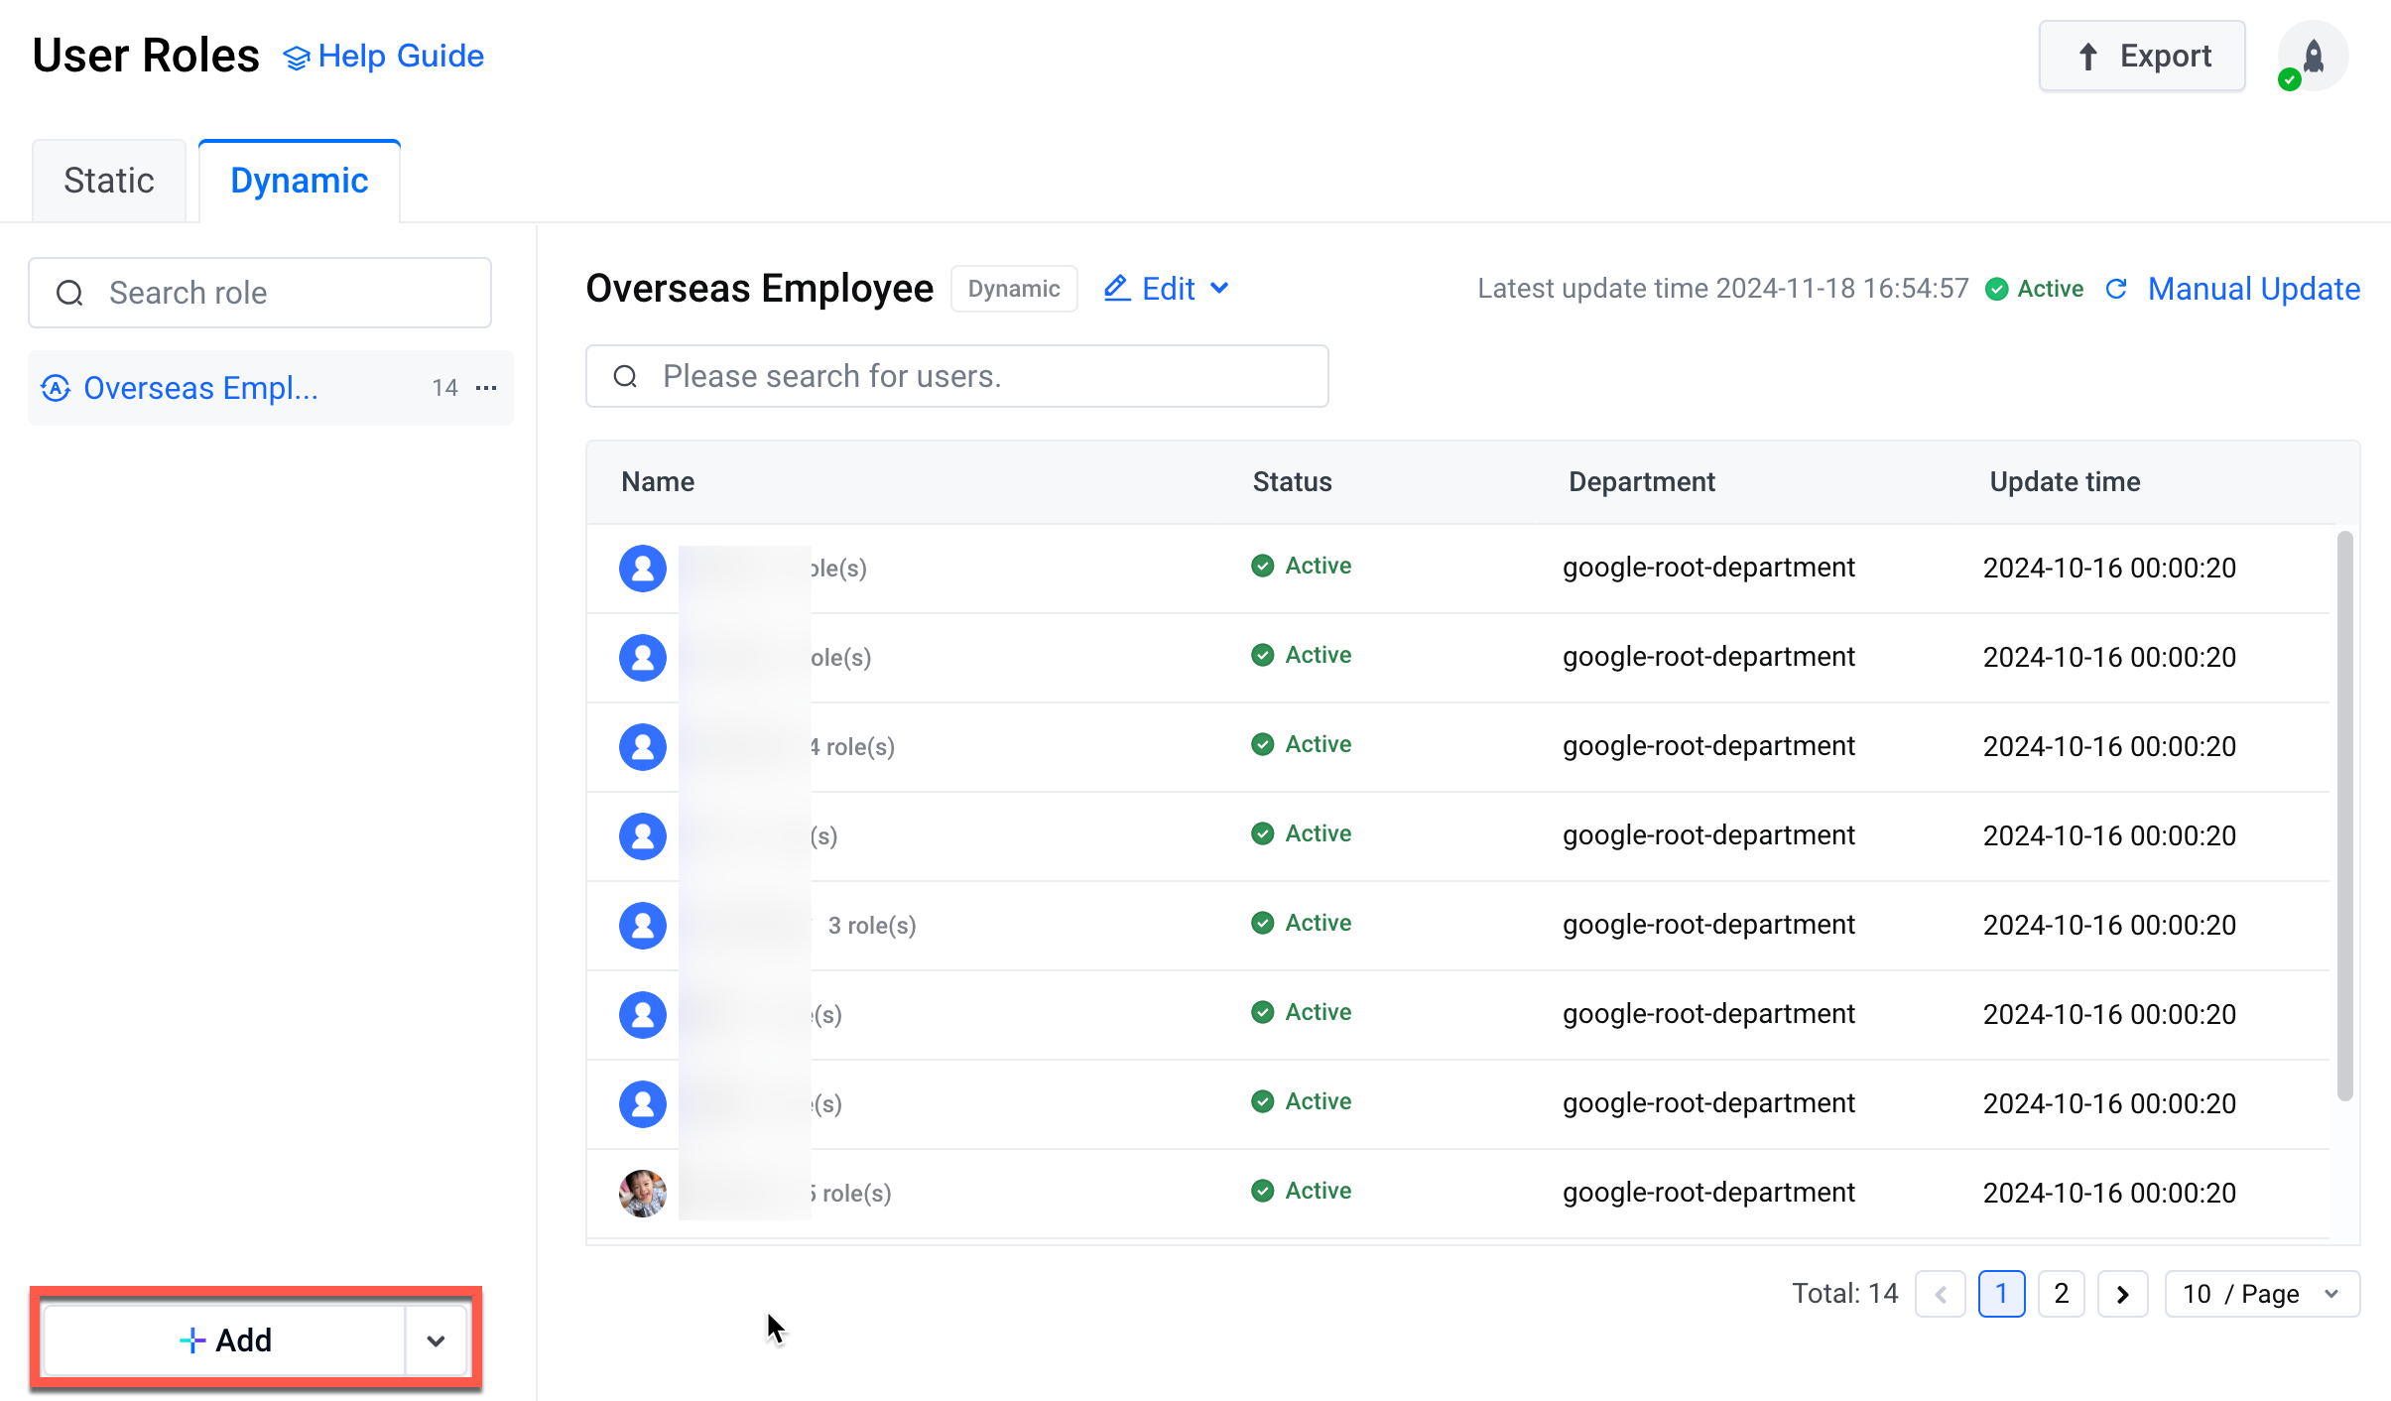Image resolution: width=2391 pixels, height=1401 pixels.
Task: Select Overseas Empl... role in sidebar
Action: point(271,388)
